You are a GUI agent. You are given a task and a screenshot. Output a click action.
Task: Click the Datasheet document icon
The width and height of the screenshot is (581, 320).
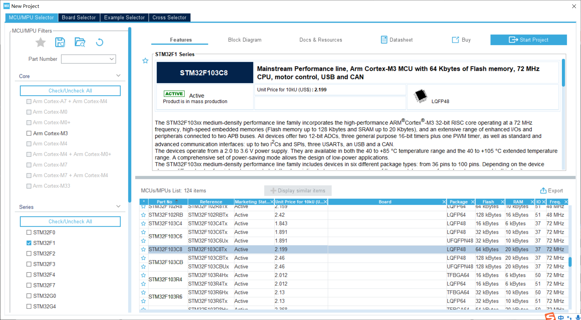coord(384,39)
